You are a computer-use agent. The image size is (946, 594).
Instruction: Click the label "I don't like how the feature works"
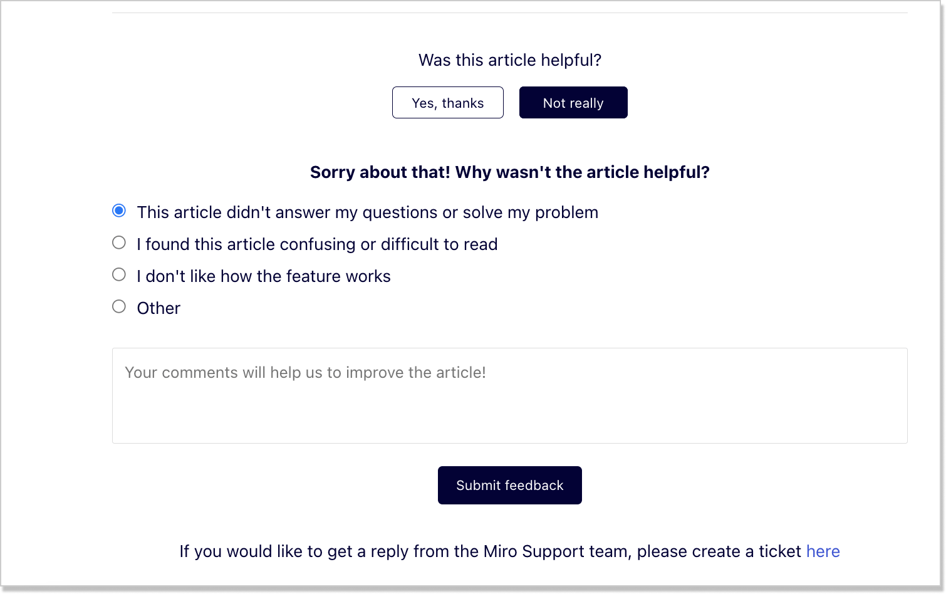(264, 276)
